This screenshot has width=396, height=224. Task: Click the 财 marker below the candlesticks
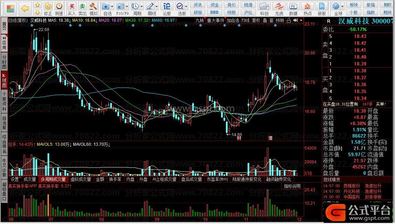point(239,138)
